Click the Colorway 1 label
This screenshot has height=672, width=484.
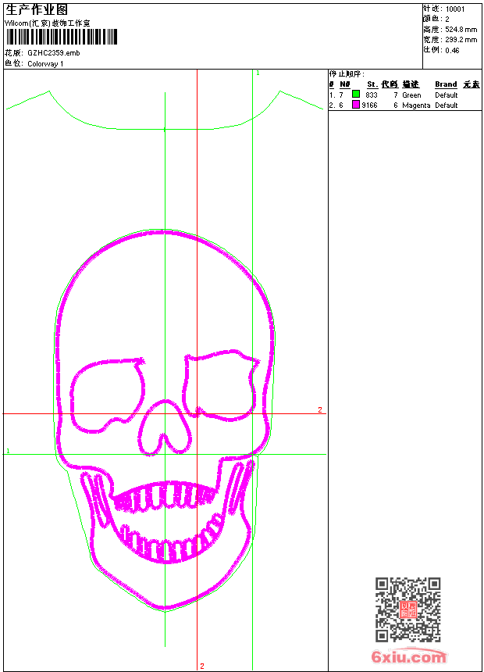point(45,63)
